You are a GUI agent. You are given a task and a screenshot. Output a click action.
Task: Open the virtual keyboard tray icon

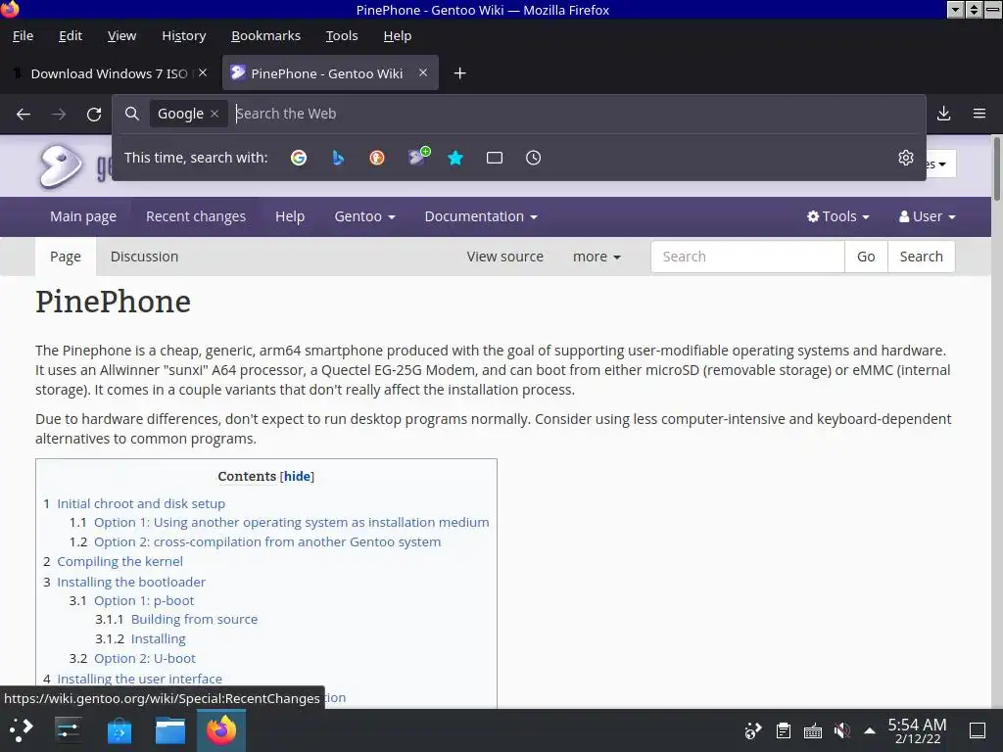[x=813, y=730]
